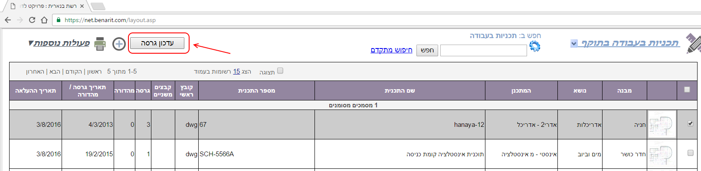
Task: Go back with the browser back arrow
Action: 8,20
